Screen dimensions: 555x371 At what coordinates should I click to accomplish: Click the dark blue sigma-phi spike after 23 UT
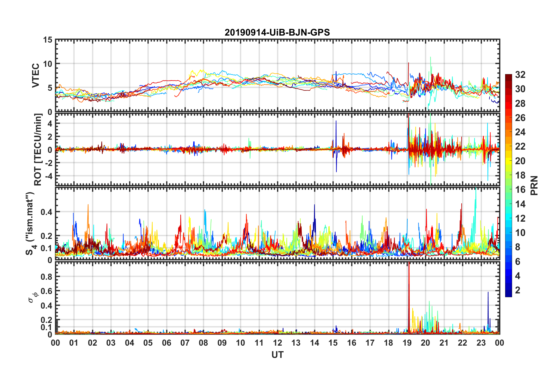click(488, 312)
